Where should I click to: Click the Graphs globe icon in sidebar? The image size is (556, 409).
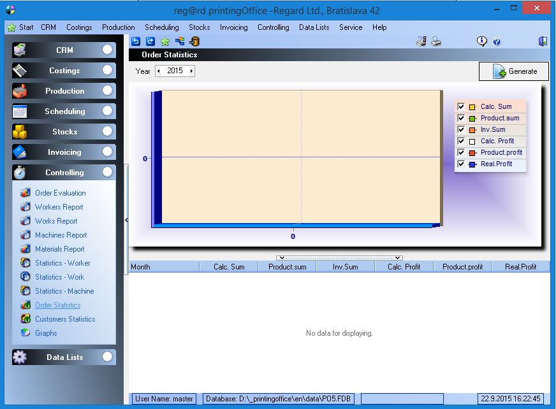click(x=26, y=333)
